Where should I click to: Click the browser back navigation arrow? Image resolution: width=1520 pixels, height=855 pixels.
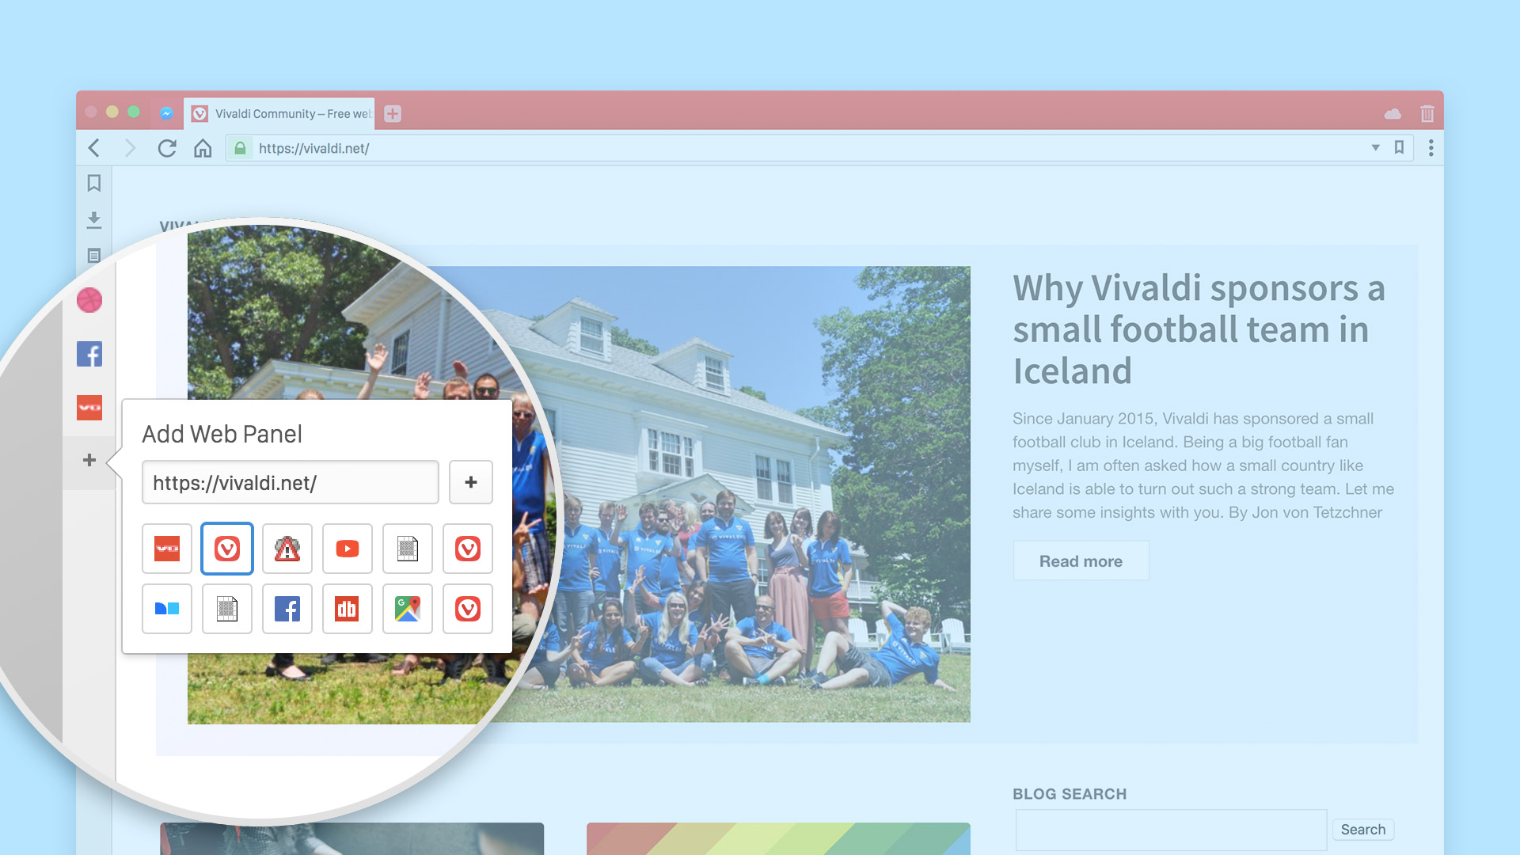click(x=96, y=147)
